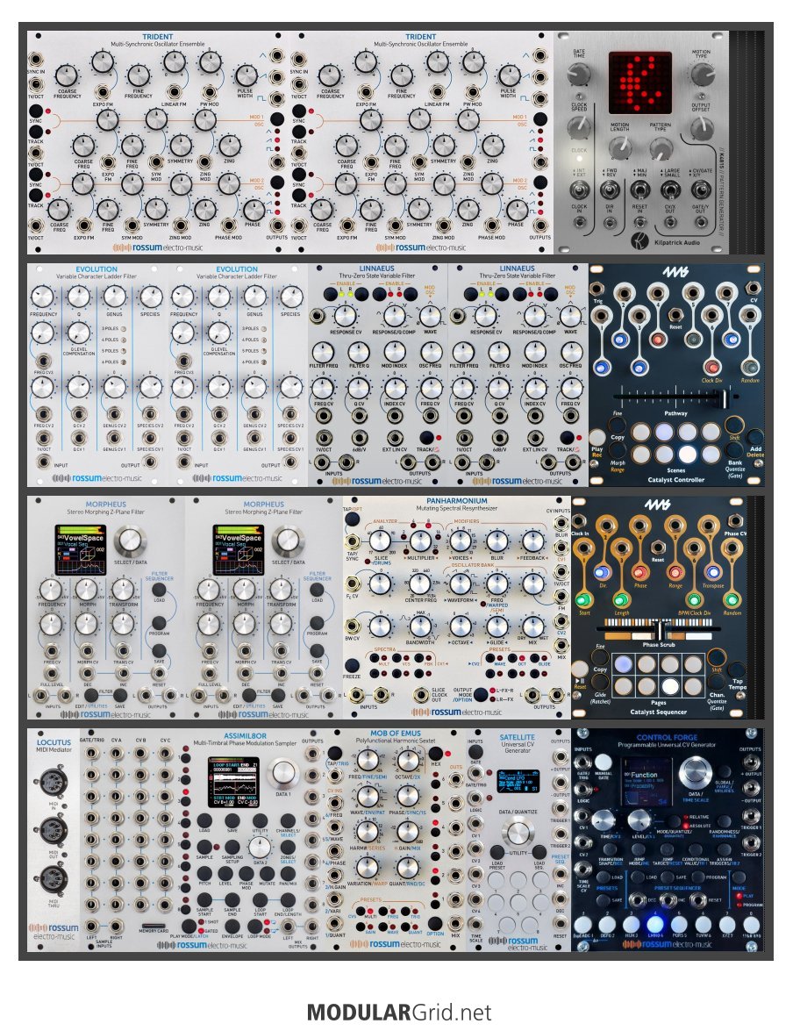Click the Catalyst Controller Pathway slider handle
Viewport: 800px width, 1031px height.
click(725, 398)
